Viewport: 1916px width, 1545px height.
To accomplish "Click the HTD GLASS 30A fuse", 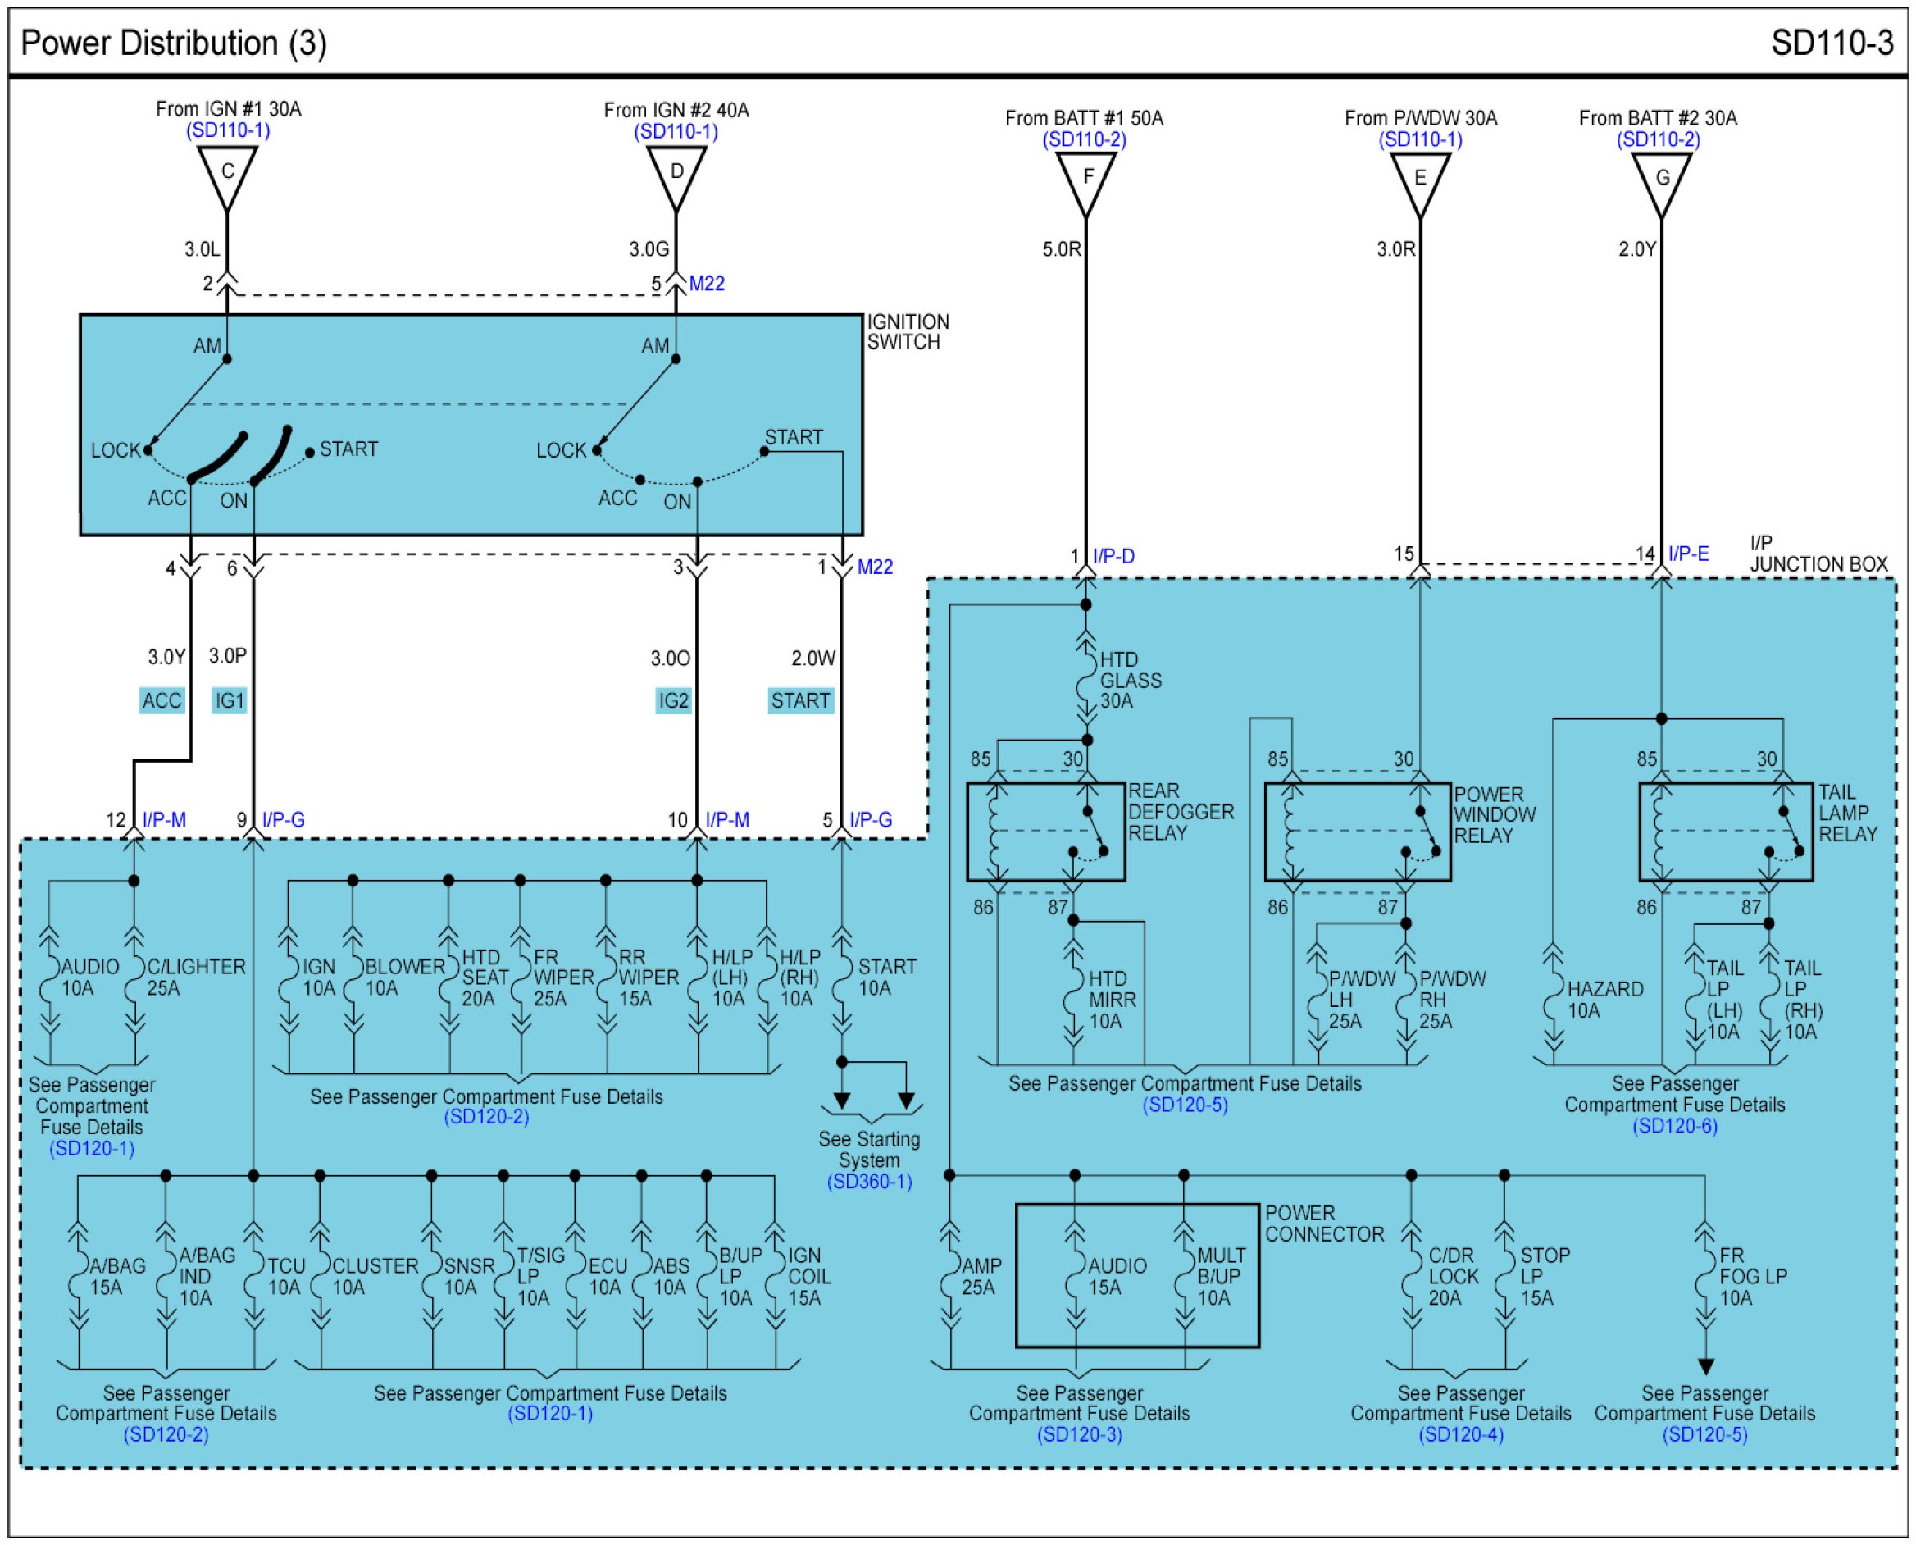I will click(x=1087, y=679).
